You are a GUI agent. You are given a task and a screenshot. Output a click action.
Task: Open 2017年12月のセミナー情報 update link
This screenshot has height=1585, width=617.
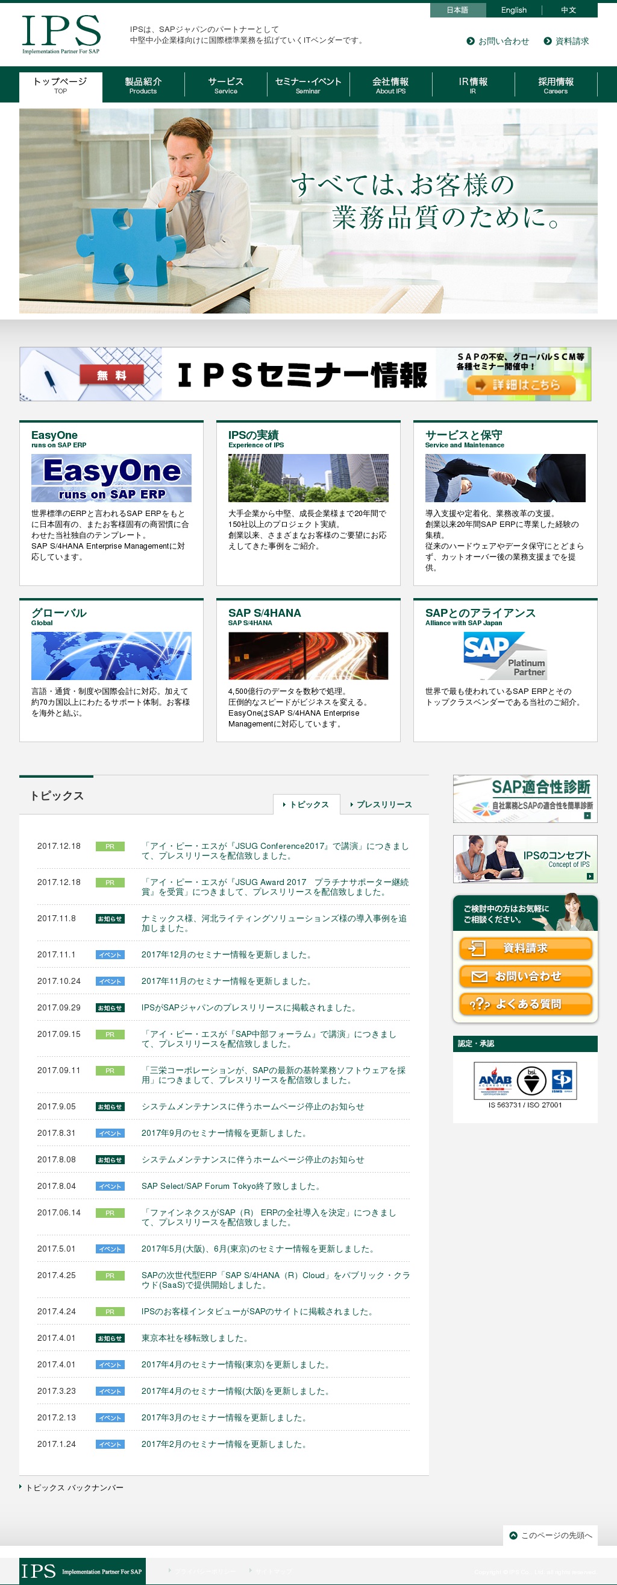tap(227, 955)
